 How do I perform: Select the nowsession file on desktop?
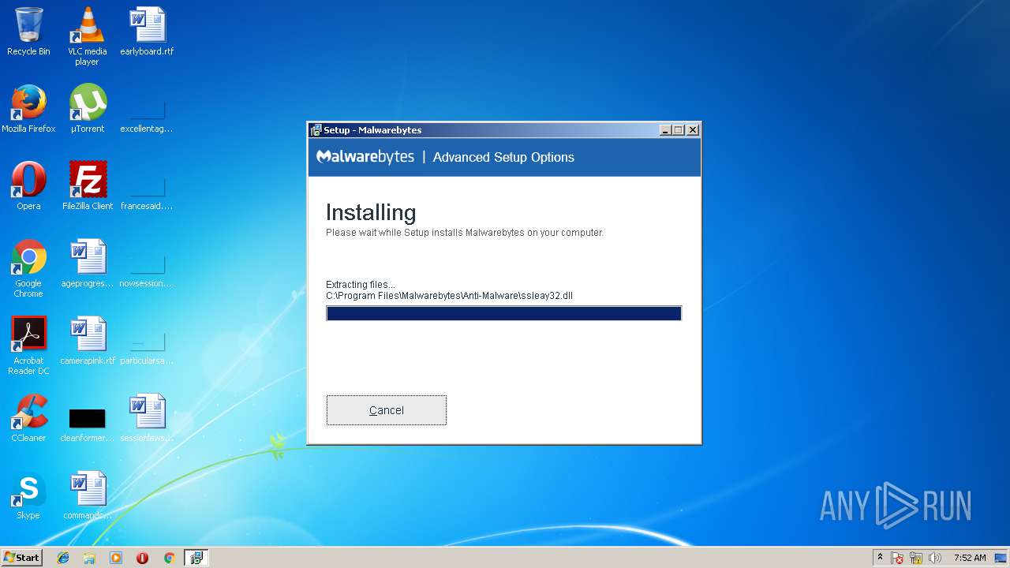pyautogui.click(x=147, y=271)
